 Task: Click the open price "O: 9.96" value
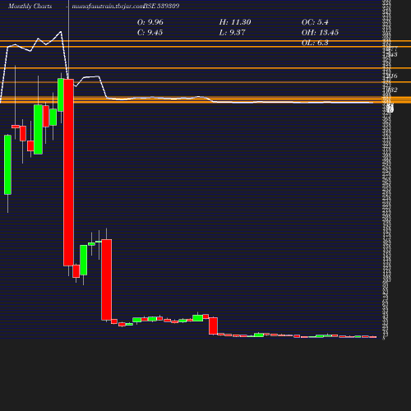[150, 22]
